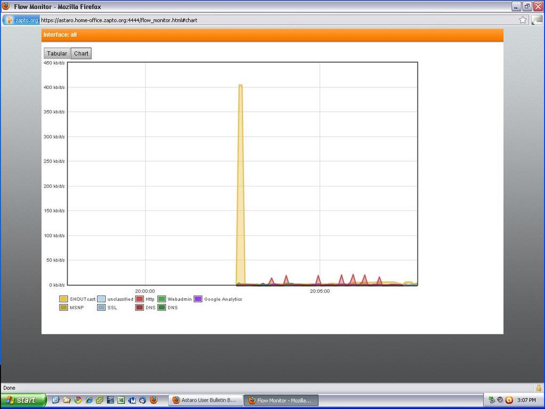The width and height of the screenshot is (545, 409).
Task: Click the URL address field
Action: (267, 20)
